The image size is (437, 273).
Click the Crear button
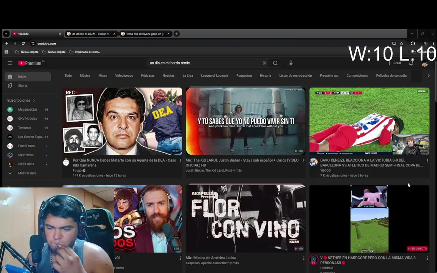coord(395,63)
